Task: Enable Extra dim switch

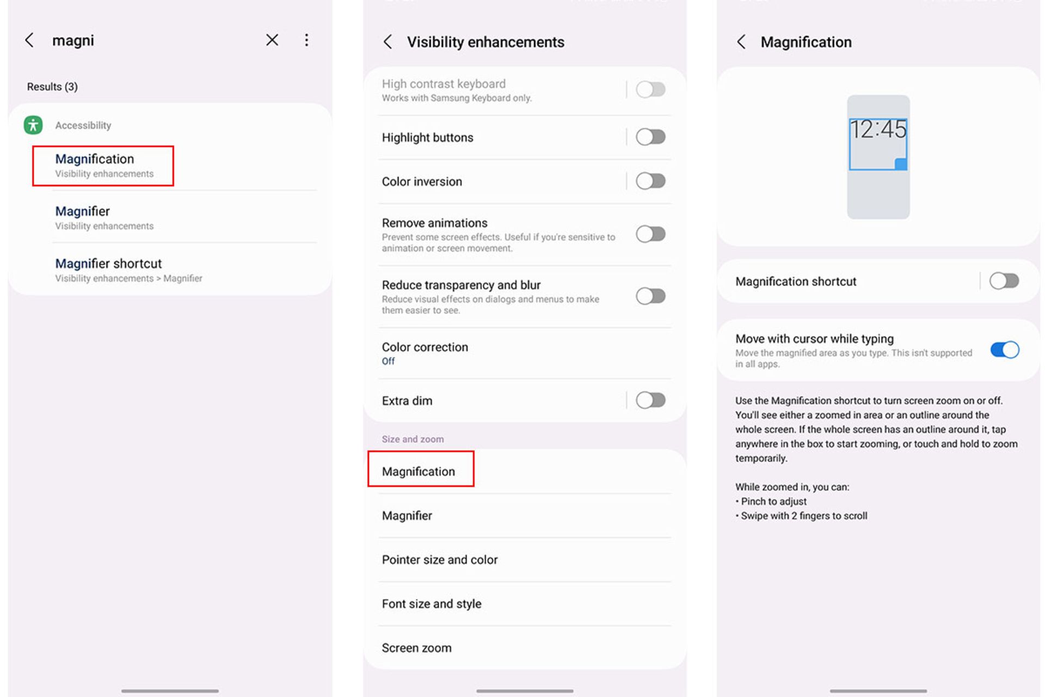Action: (650, 400)
